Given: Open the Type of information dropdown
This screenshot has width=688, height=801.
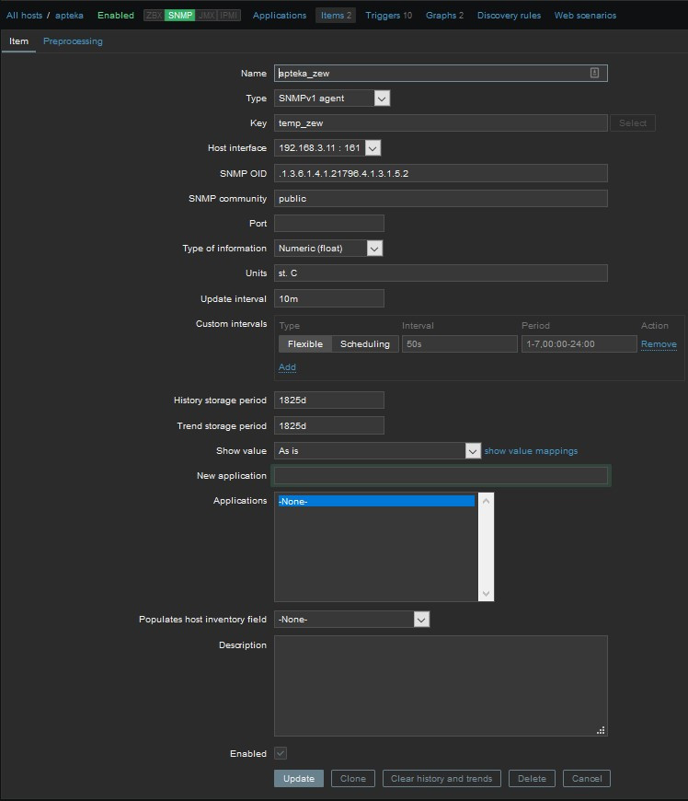Looking at the screenshot, I should 328,249.
